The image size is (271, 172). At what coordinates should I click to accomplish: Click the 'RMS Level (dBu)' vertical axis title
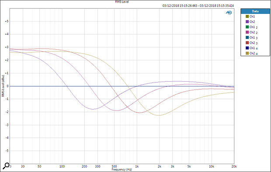(x=3, y=86)
